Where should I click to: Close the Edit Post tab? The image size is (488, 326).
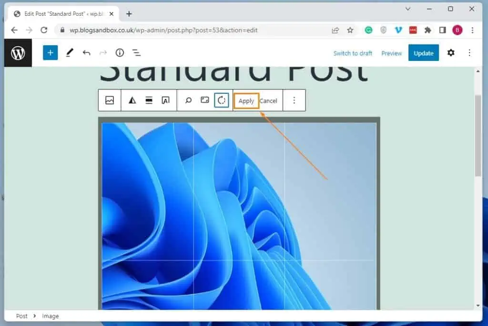(x=112, y=14)
